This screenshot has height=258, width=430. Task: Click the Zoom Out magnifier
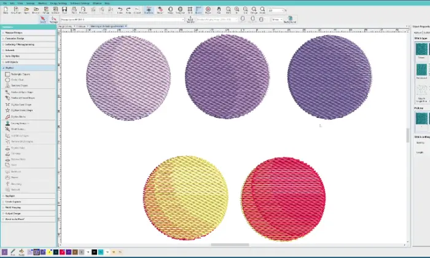pyautogui.click(x=245, y=10)
